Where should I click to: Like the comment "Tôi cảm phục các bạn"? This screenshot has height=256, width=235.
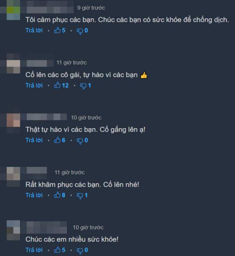coord(60,30)
